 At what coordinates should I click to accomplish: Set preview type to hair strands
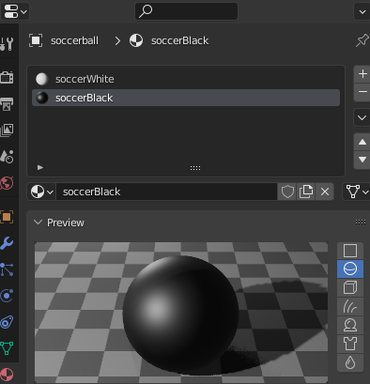point(350,306)
